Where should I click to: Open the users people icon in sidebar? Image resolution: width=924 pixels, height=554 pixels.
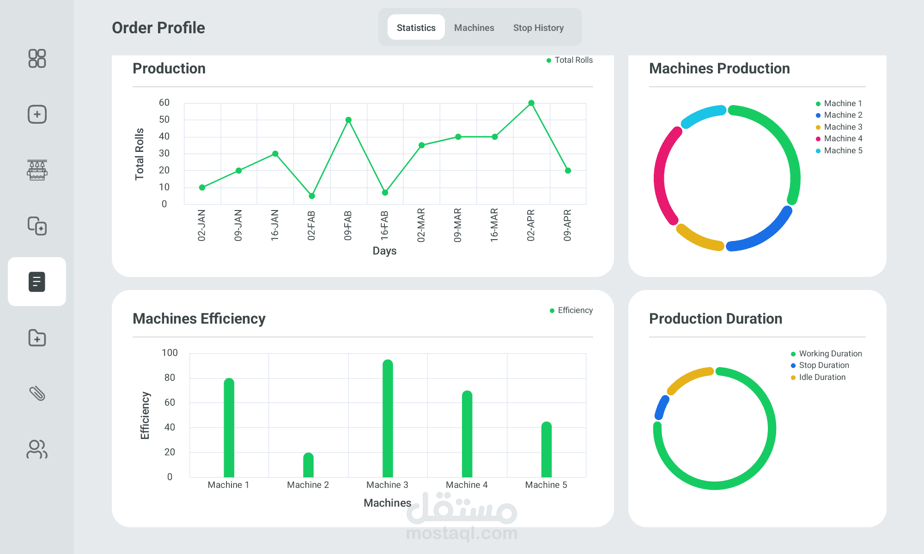click(37, 449)
